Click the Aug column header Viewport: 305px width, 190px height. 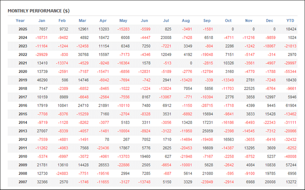click(x=186, y=21)
